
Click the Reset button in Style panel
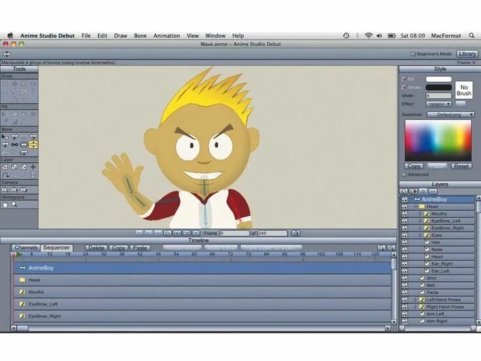tap(461, 166)
